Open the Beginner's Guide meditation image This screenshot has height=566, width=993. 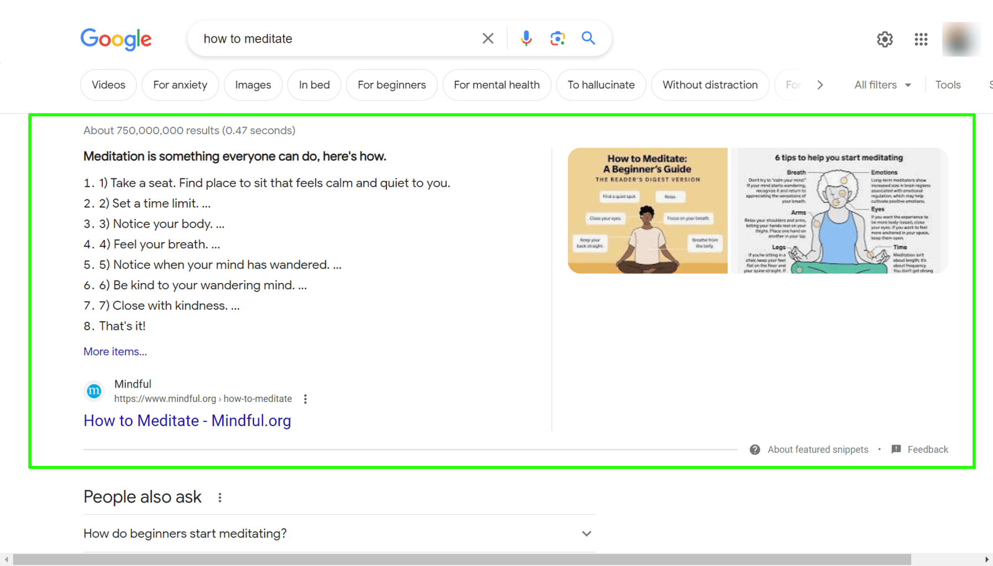tap(647, 211)
